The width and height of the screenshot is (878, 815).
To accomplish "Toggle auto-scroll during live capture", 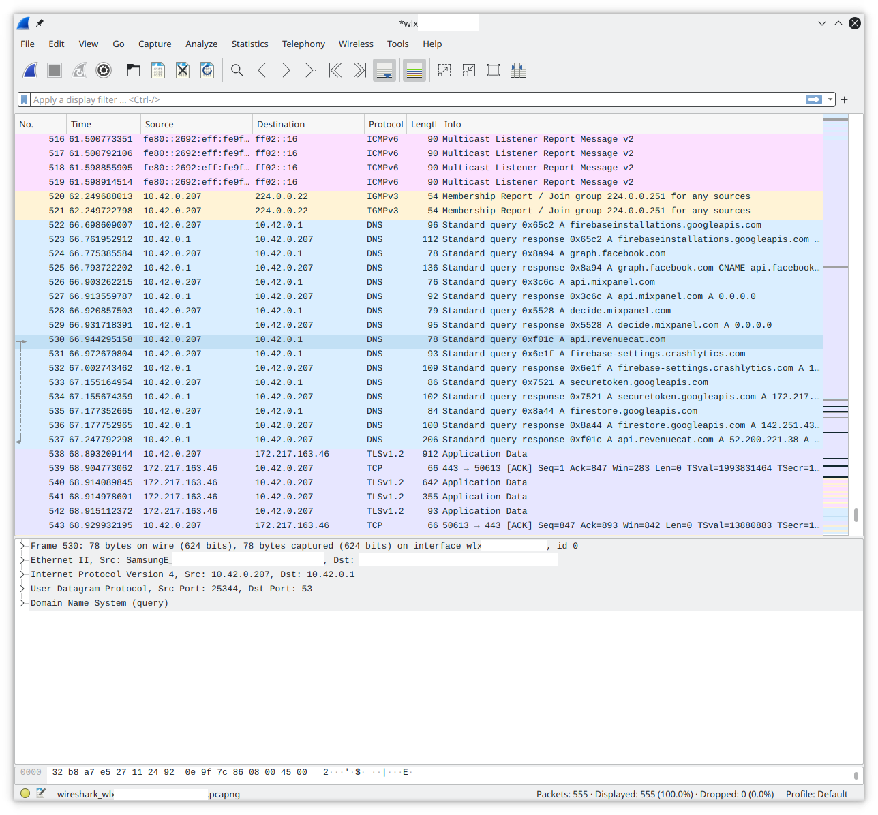I will [x=384, y=70].
